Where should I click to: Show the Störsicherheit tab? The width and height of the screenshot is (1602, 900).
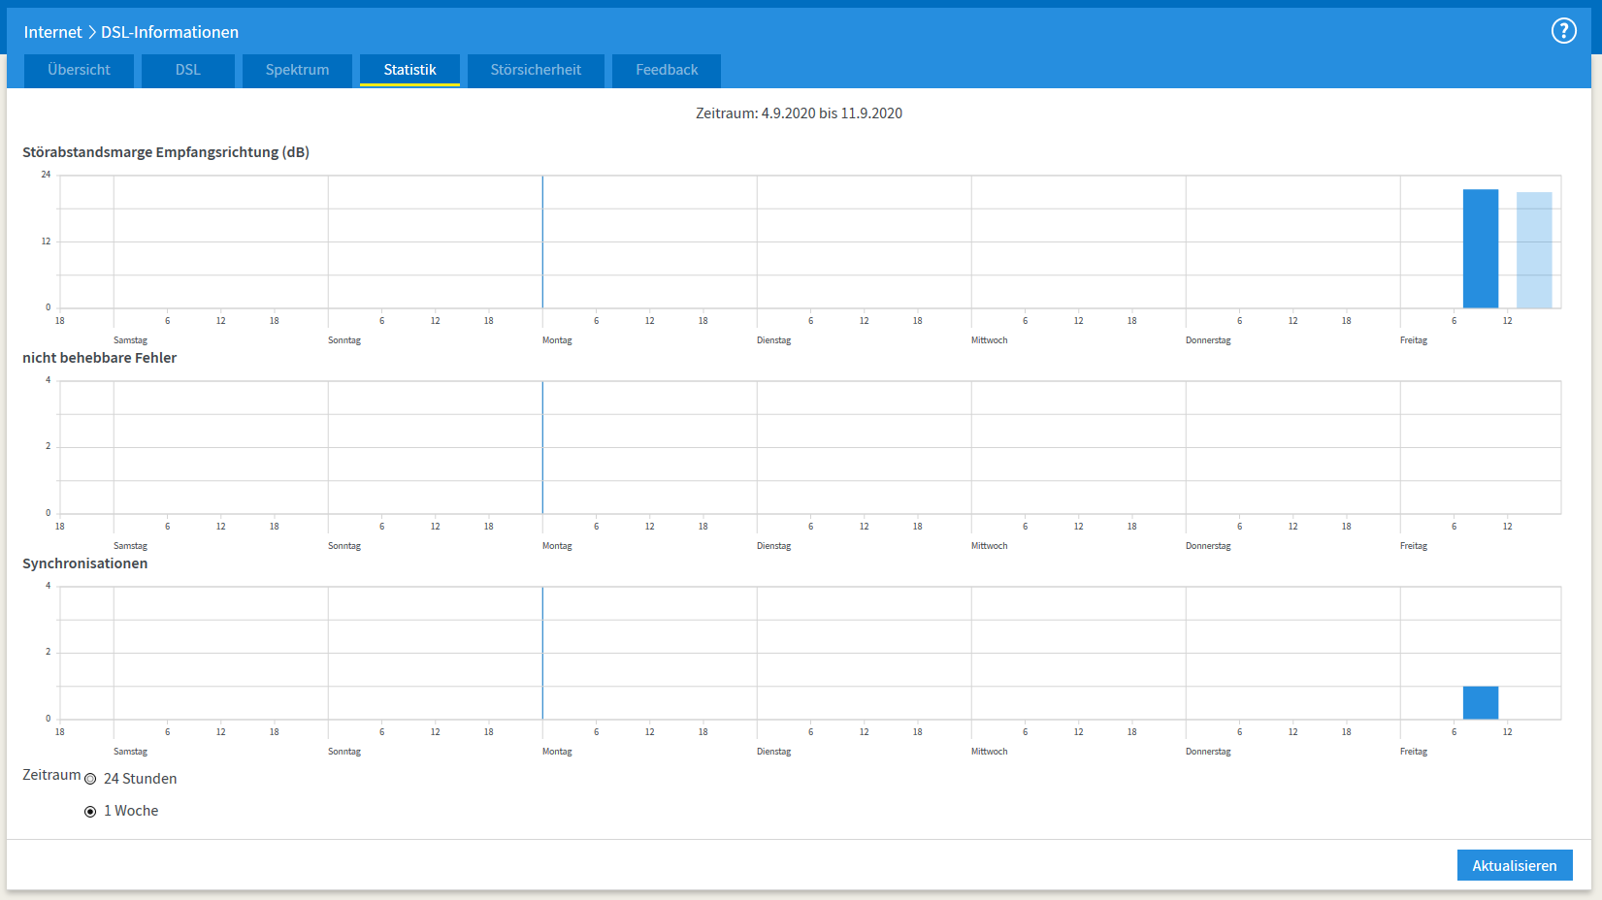536,70
